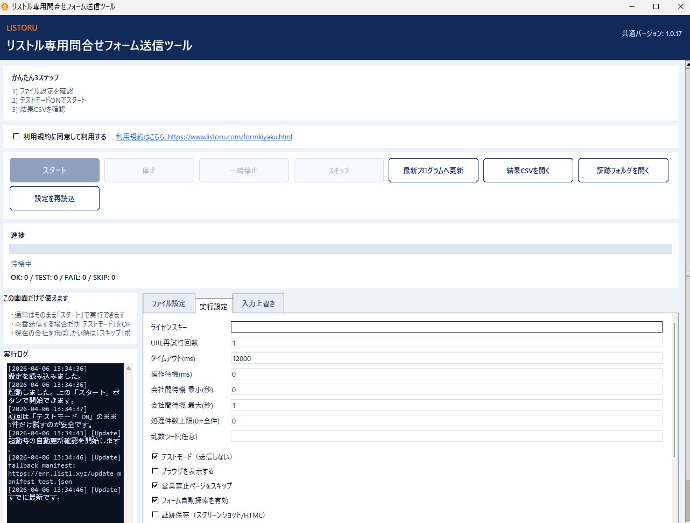Click the scrollbar in the 実行ログ panel
This screenshot has height=523, width=690.
pyautogui.click(x=128, y=430)
